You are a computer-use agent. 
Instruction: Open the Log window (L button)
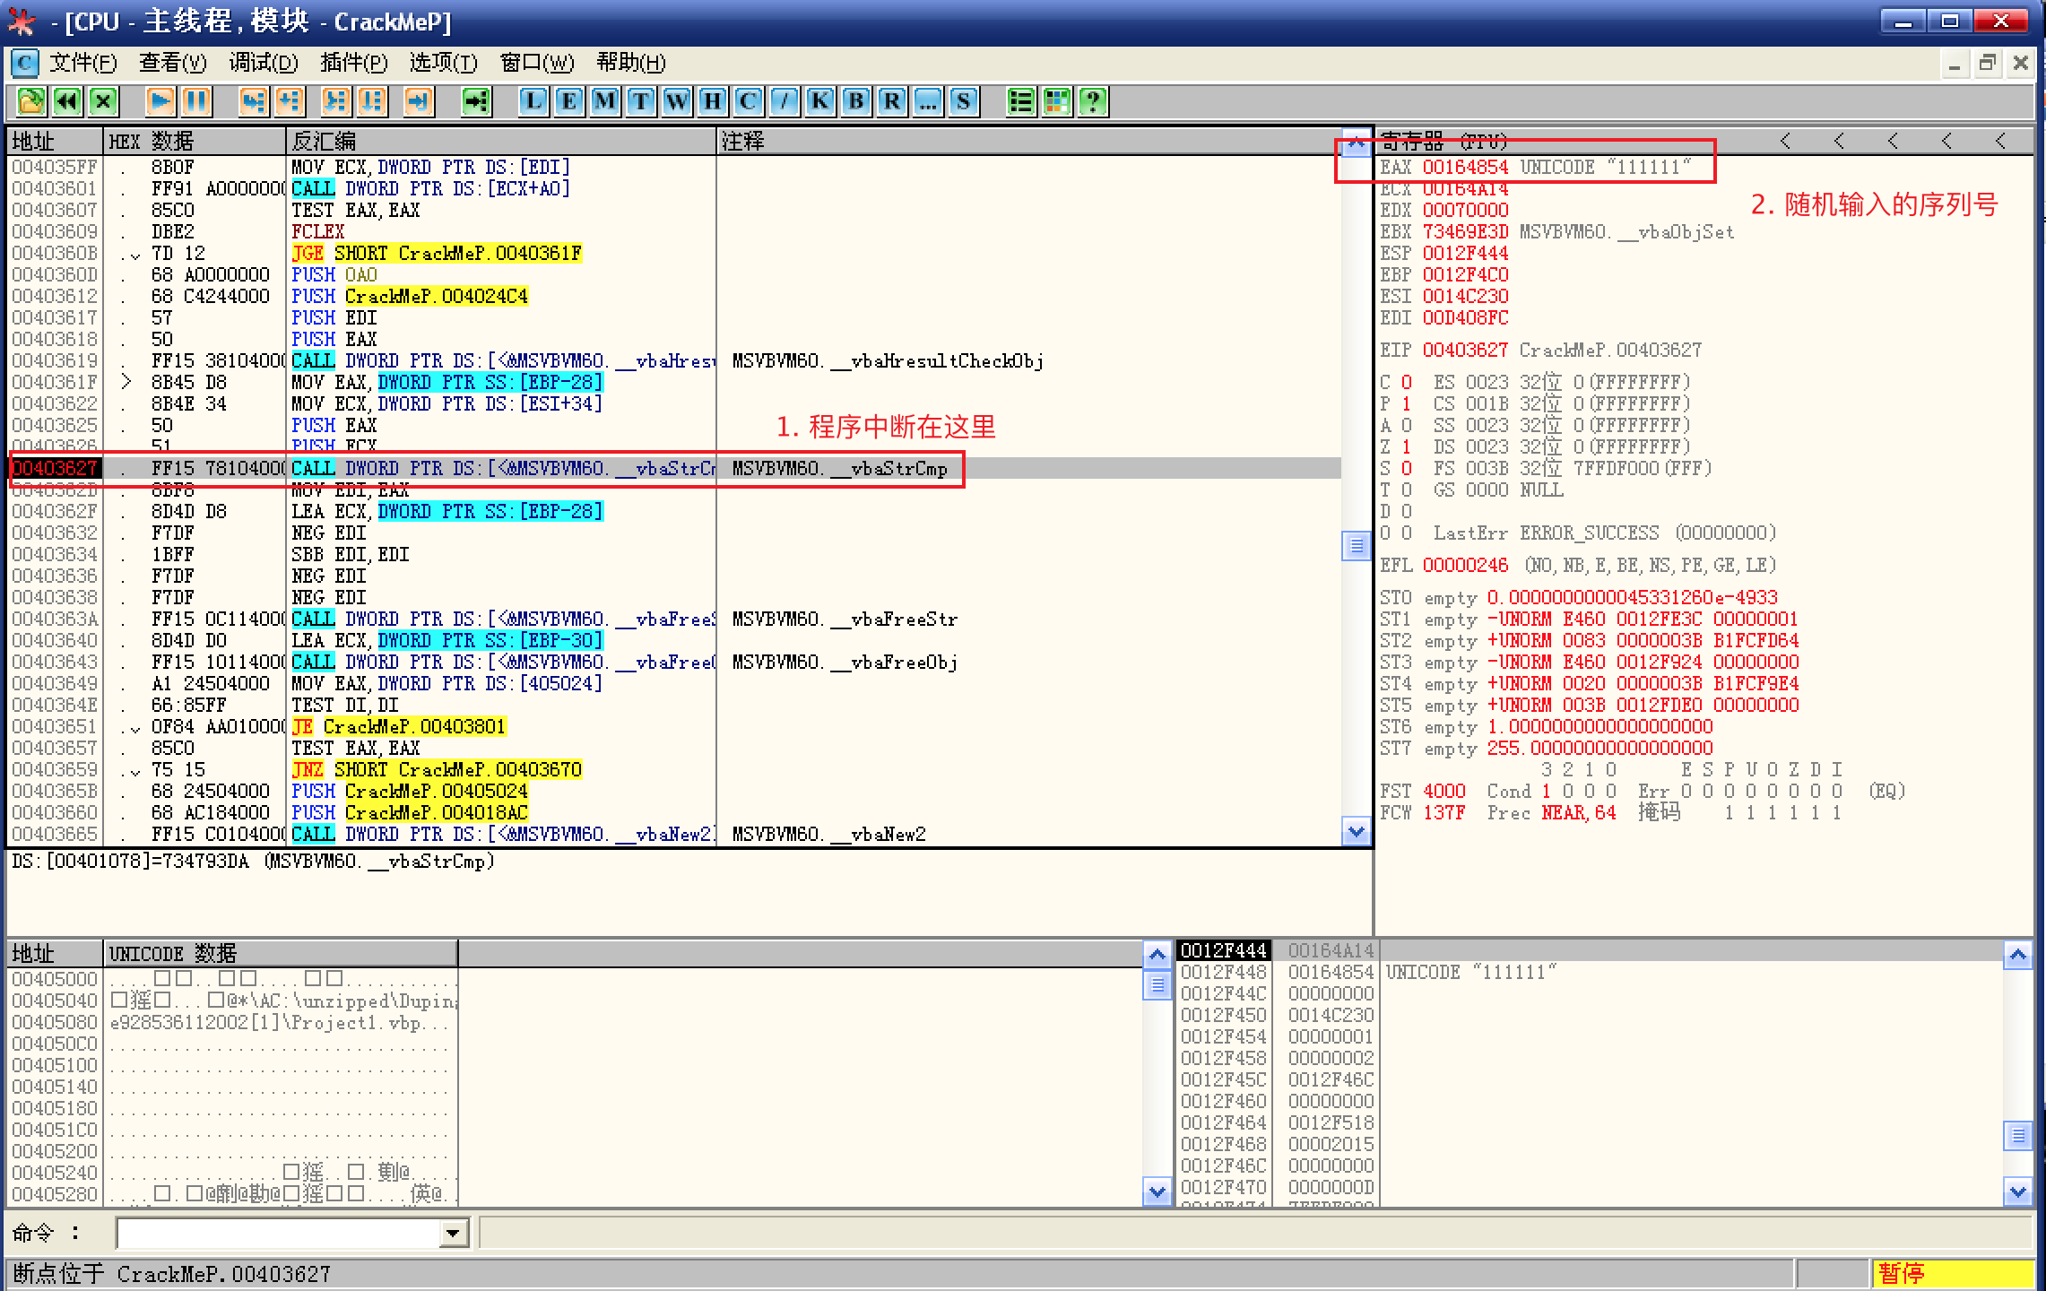533,100
